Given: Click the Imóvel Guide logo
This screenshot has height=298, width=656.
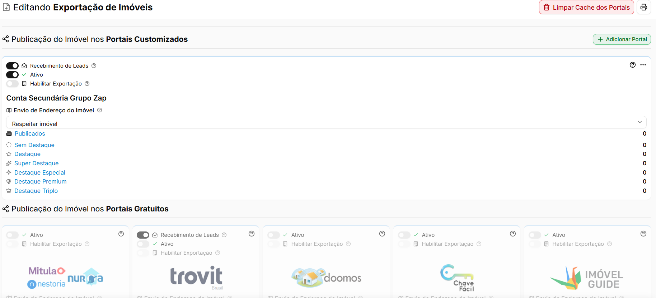Looking at the screenshot, I should pyautogui.click(x=587, y=278).
